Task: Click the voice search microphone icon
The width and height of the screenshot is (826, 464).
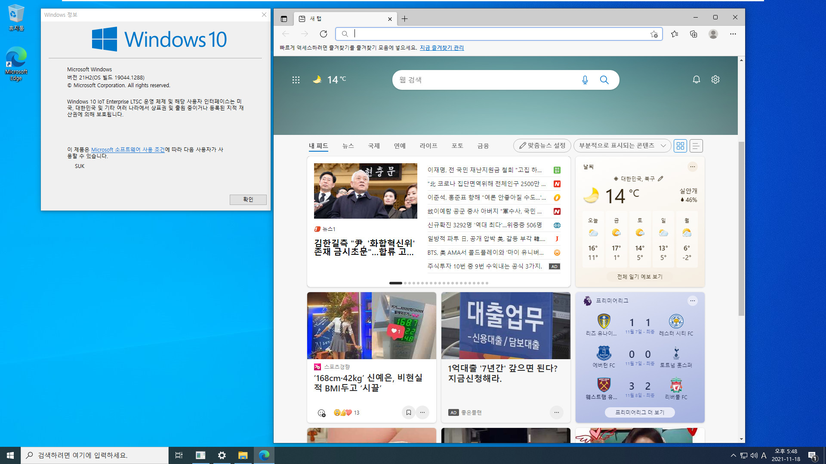Action: click(x=585, y=79)
